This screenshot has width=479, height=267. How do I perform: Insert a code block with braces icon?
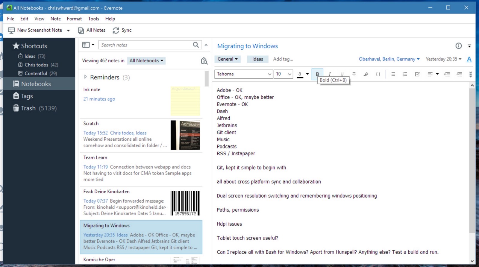(x=378, y=74)
